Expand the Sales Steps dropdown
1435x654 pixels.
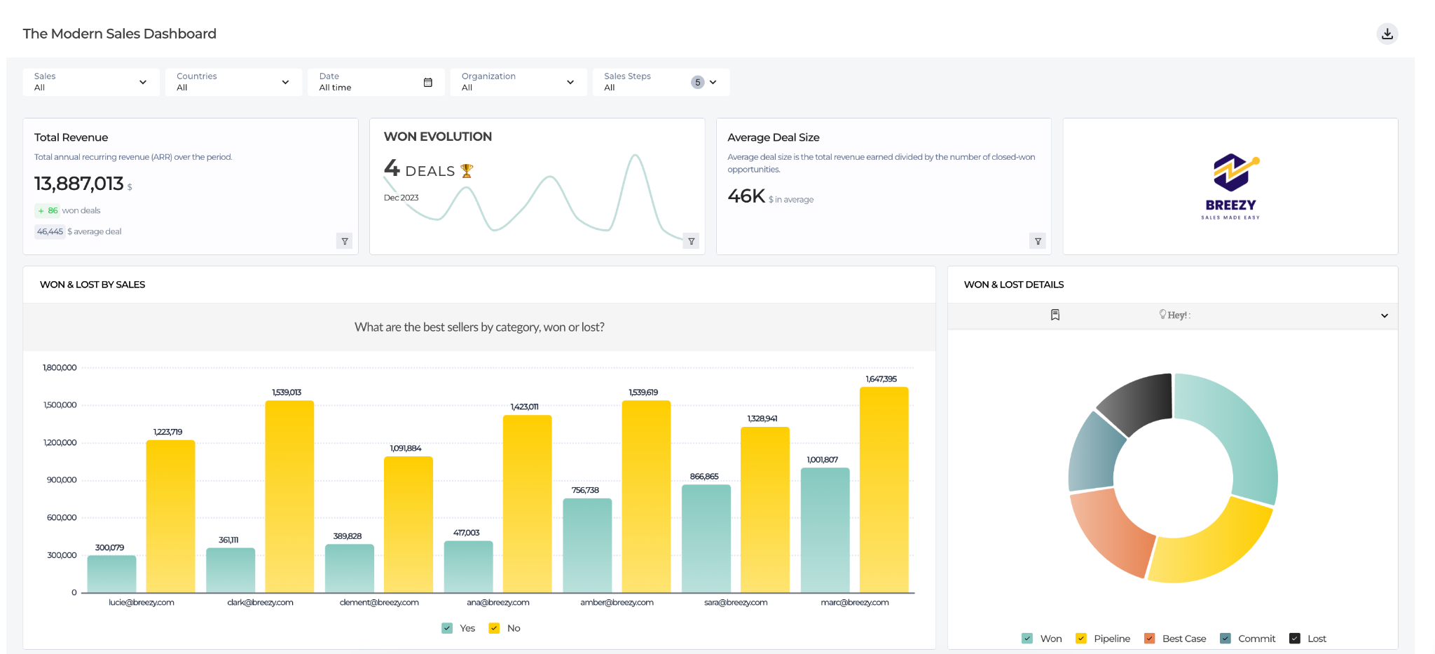click(x=713, y=82)
